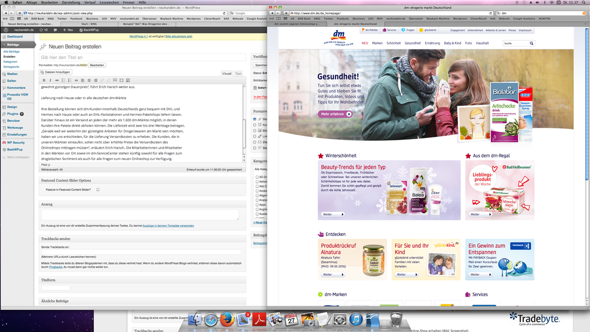
Task: Align text left in the editor
Action: 82,80
